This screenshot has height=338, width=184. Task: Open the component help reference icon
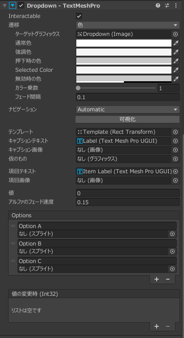click(158, 5)
